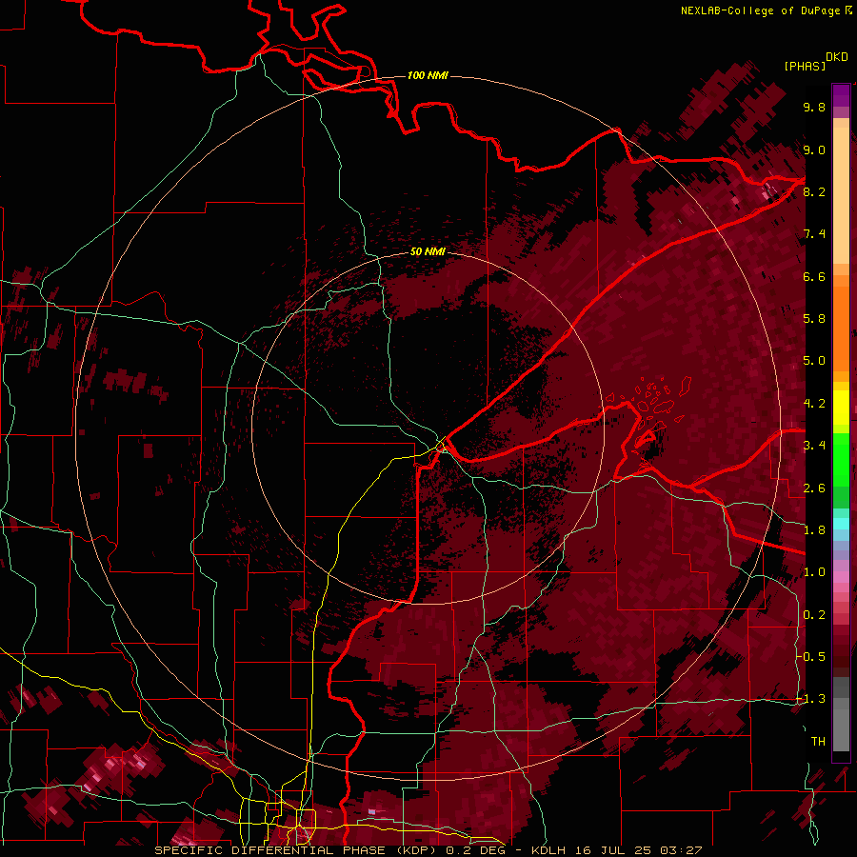Click the cyan segment of the color bar
This screenshot has height=857, width=857.
tap(841, 523)
